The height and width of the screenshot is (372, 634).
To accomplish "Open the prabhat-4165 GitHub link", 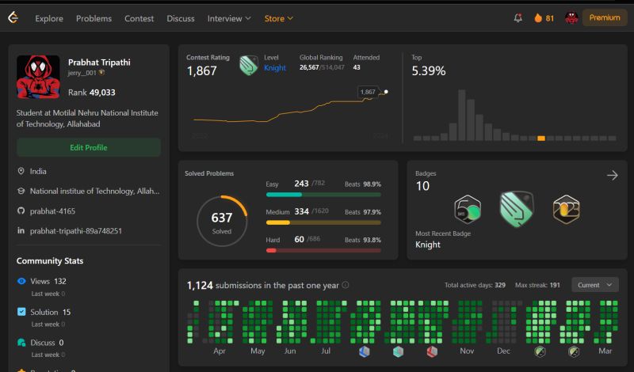I will click(52, 211).
